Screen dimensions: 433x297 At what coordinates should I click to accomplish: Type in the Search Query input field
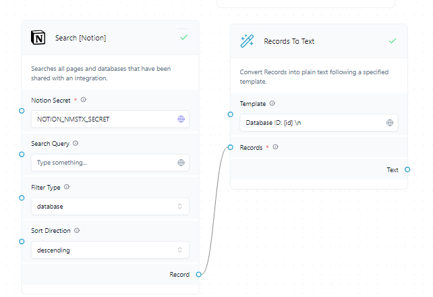pyautogui.click(x=105, y=163)
